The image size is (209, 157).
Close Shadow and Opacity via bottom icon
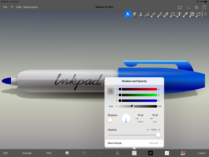pos(134,153)
